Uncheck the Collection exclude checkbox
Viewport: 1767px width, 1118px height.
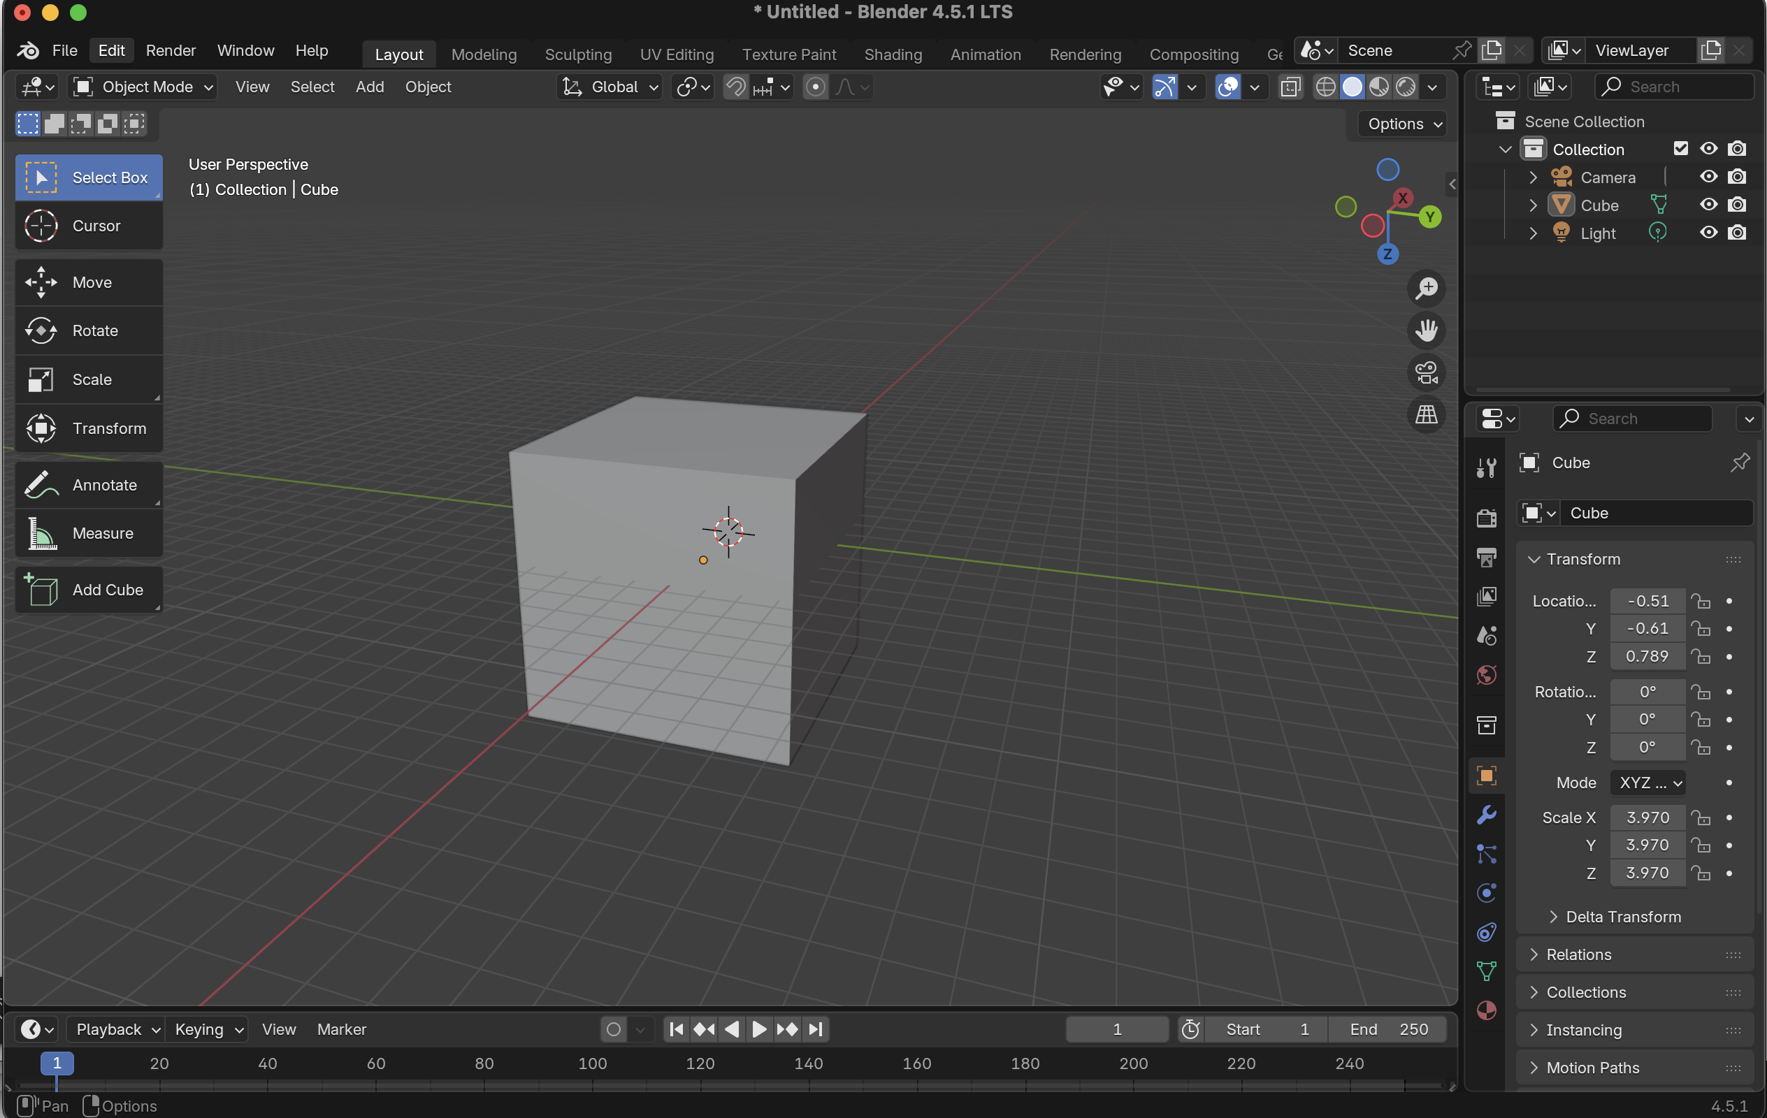[x=1680, y=149]
